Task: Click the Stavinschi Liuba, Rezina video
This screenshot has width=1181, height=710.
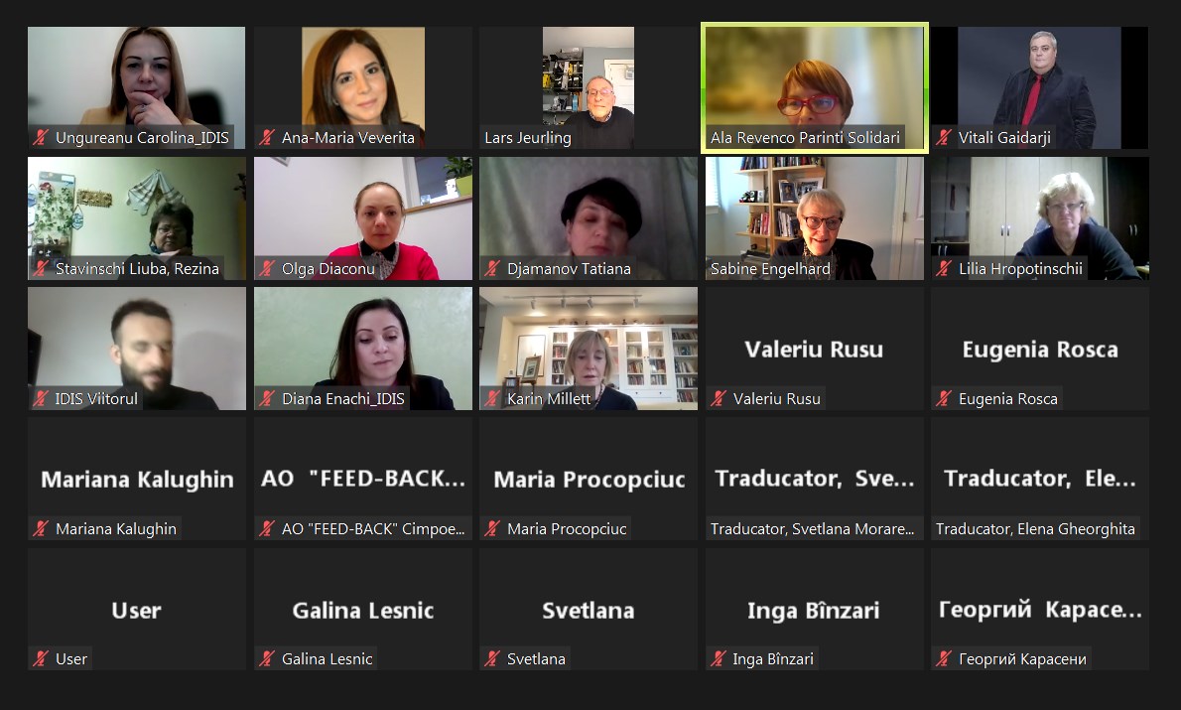Action: [x=136, y=218]
